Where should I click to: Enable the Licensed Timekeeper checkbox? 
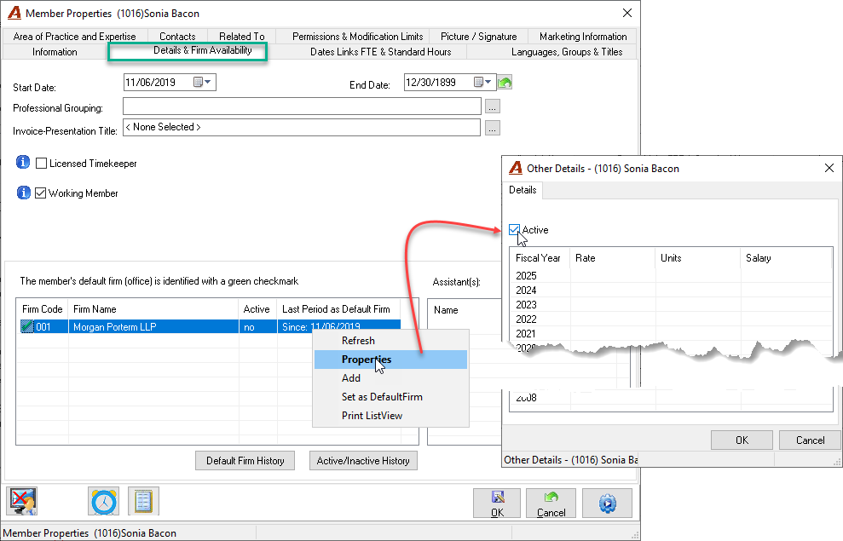pyautogui.click(x=41, y=164)
